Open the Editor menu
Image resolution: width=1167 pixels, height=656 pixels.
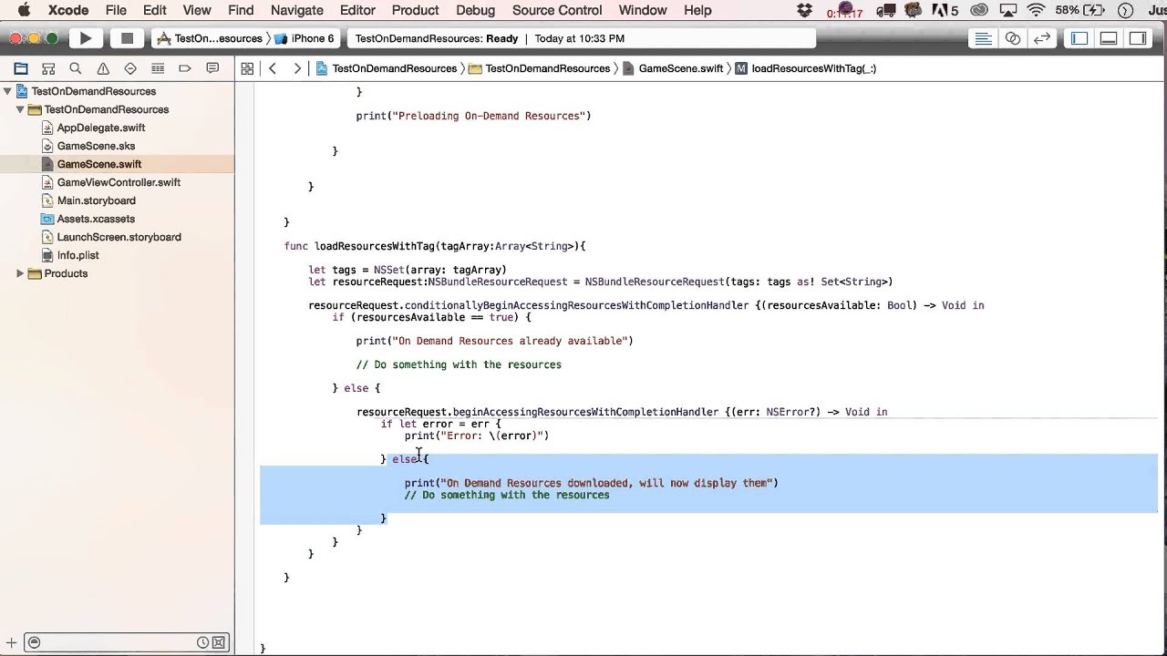point(357,10)
